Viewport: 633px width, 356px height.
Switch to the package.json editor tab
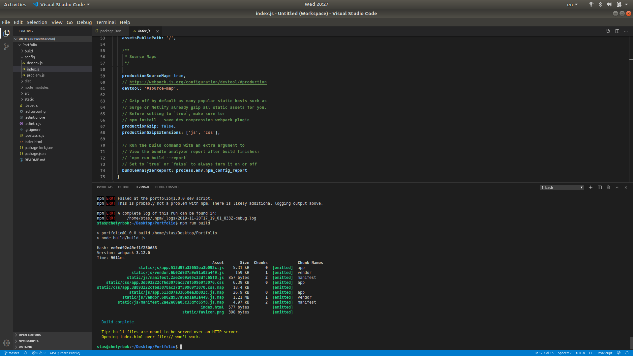point(110,31)
